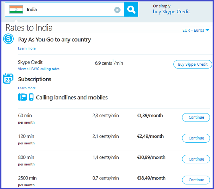Click the buy Skype Credit link
This screenshot has width=214, height=189.
click(171, 12)
